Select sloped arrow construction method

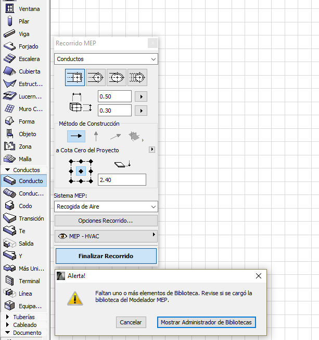tap(116, 136)
